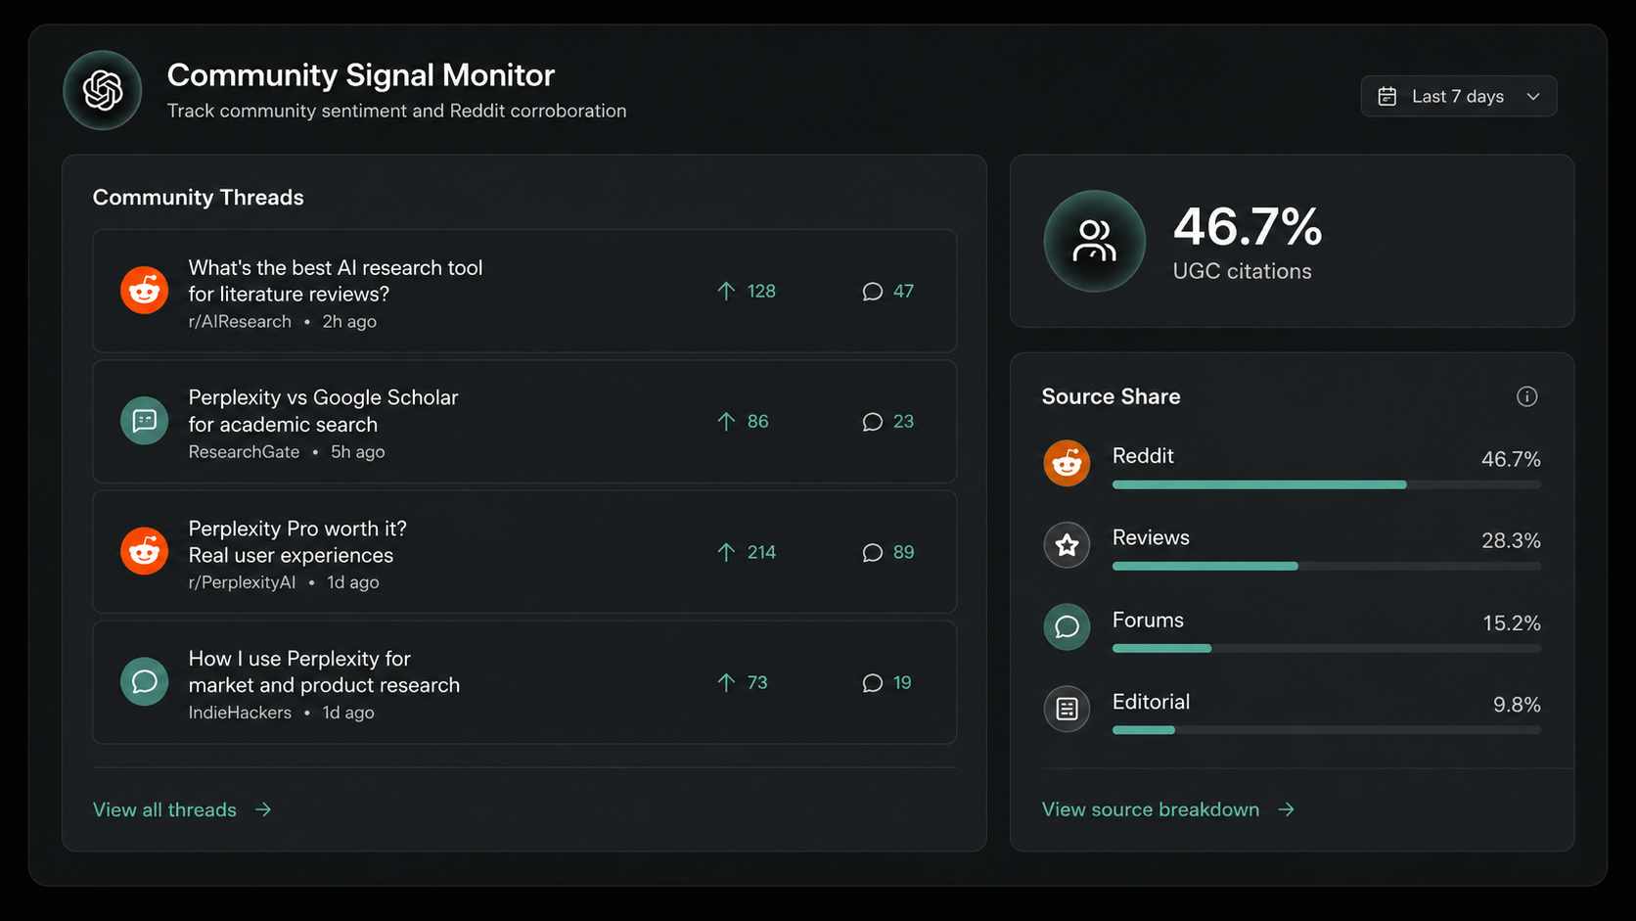Click the upvote arrow beside 86

tap(726, 421)
